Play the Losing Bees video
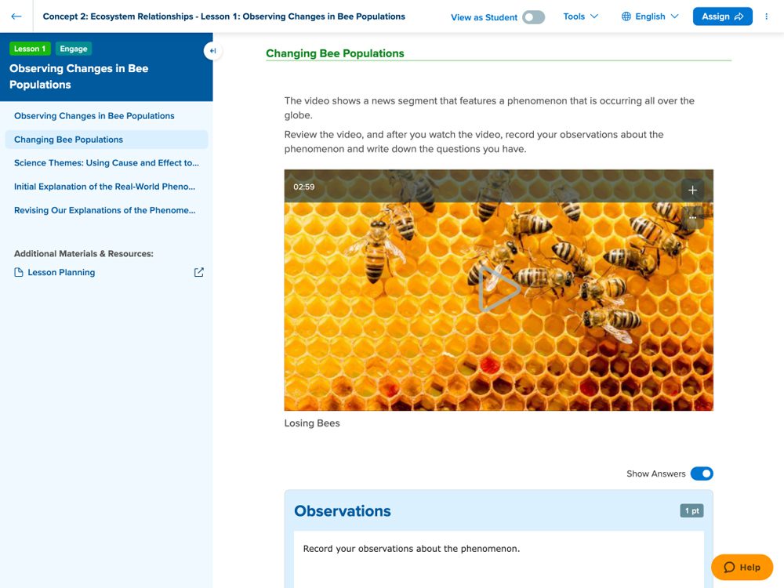Image resolution: width=784 pixels, height=588 pixels. [x=499, y=289]
